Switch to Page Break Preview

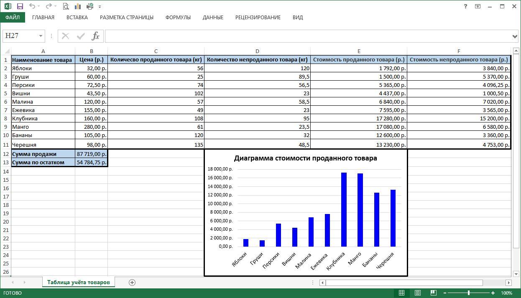pos(433,293)
